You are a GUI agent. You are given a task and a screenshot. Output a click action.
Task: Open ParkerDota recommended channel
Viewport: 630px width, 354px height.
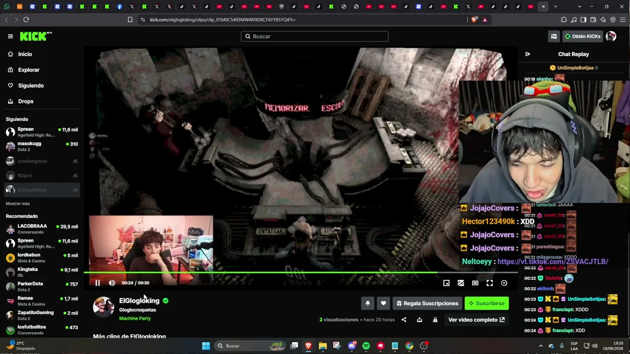click(x=42, y=286)
